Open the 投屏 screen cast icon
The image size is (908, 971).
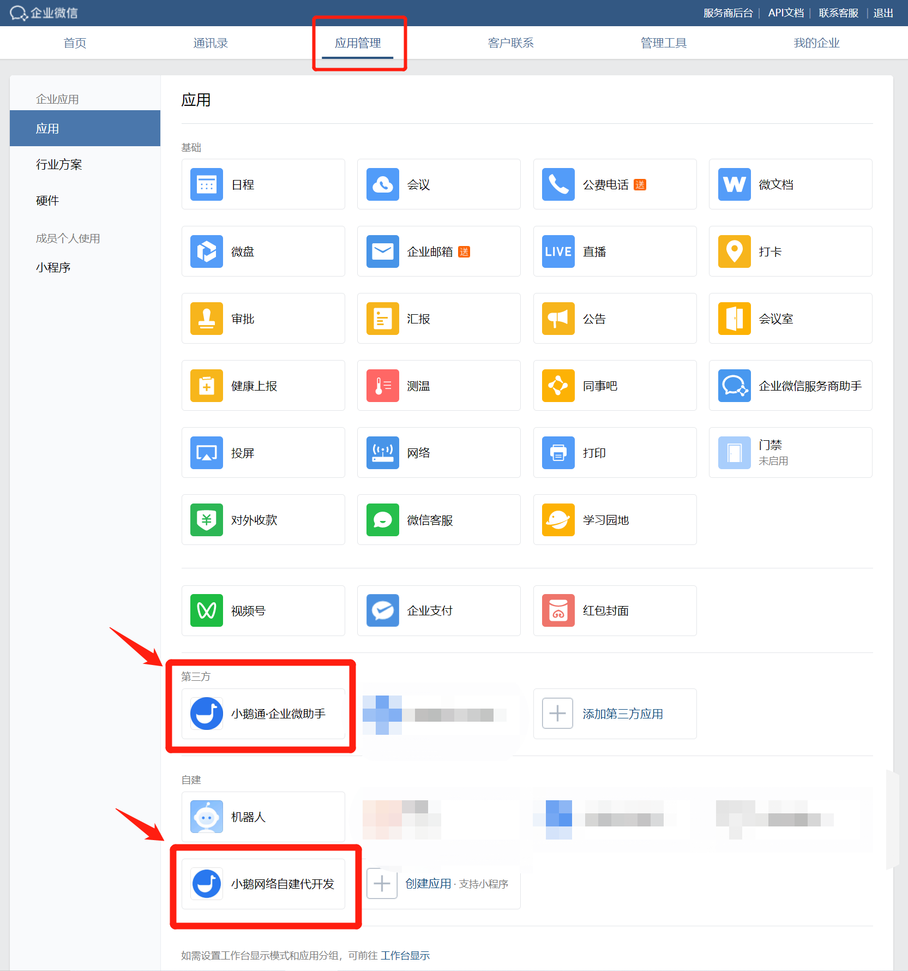(x=207, y=453)
